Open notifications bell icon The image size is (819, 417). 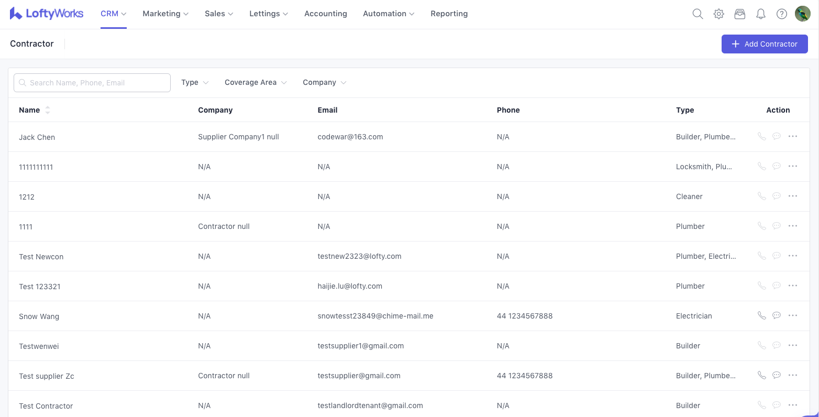[x=760, y=14]
